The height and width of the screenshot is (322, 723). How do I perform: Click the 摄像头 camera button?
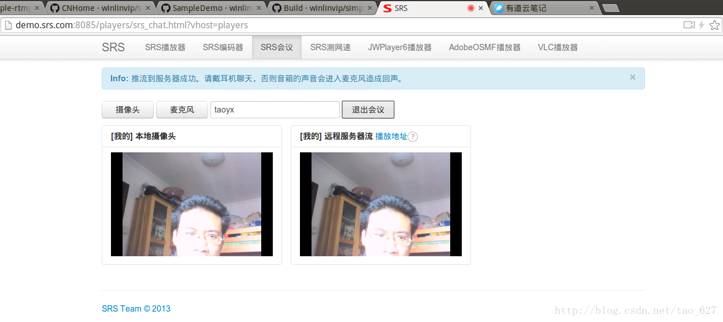pos(128,110)
